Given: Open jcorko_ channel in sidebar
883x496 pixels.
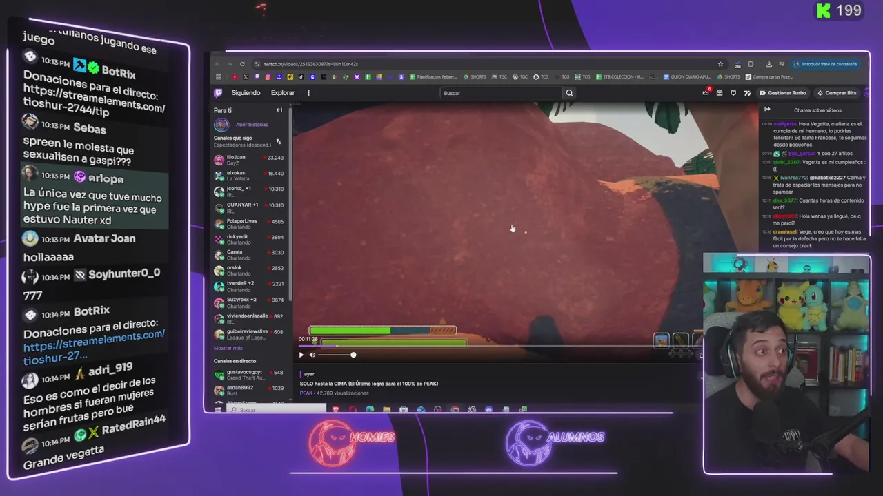Looking at the screenshot, I should [248, 192].
